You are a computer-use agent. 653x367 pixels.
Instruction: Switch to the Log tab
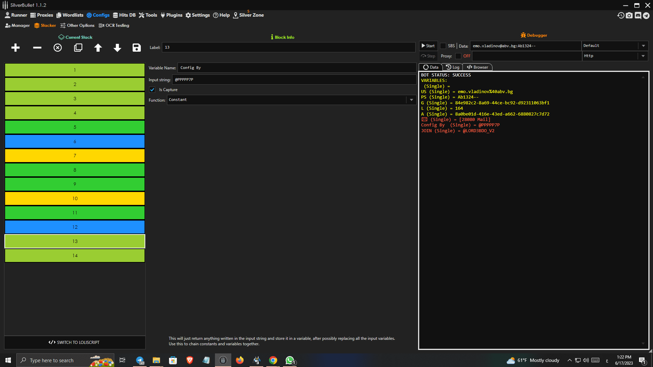[453, 67]
